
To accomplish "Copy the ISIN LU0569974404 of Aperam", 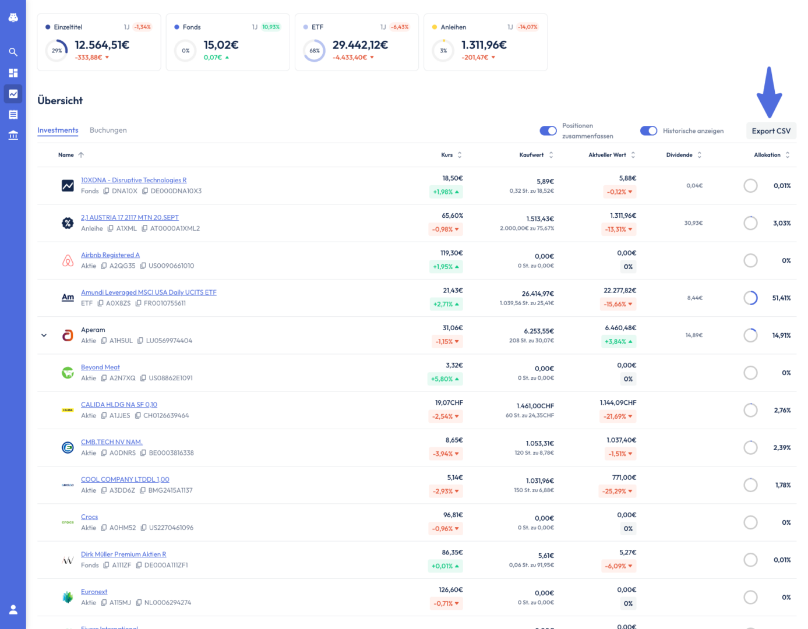I will (x=140, y=341).
